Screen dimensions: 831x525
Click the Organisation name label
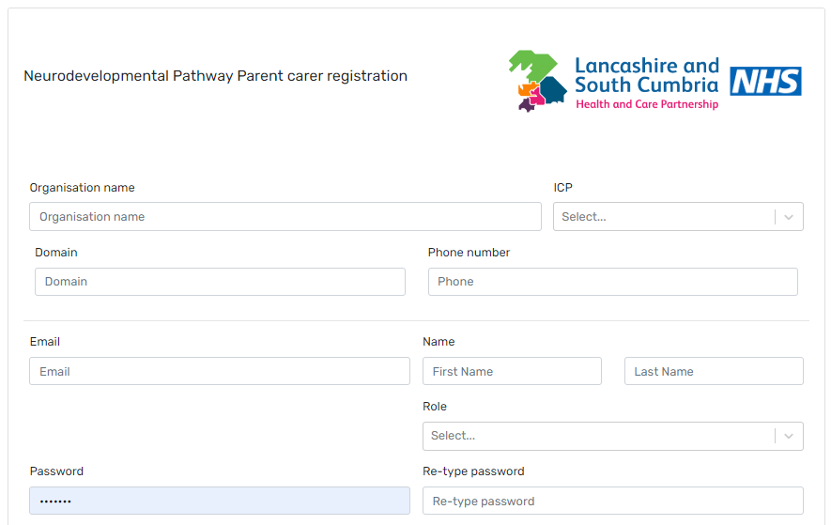[82, 188]
